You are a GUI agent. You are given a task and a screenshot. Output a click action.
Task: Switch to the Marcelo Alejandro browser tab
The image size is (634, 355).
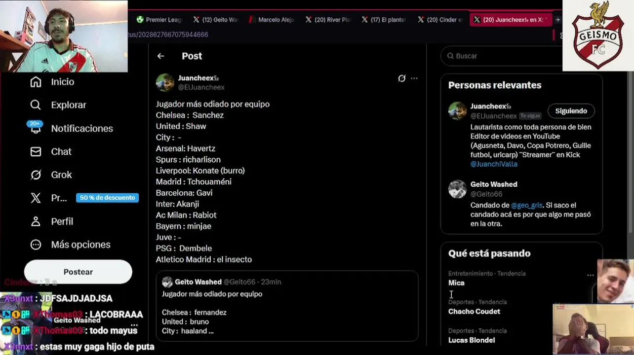(x=272, y=20)
